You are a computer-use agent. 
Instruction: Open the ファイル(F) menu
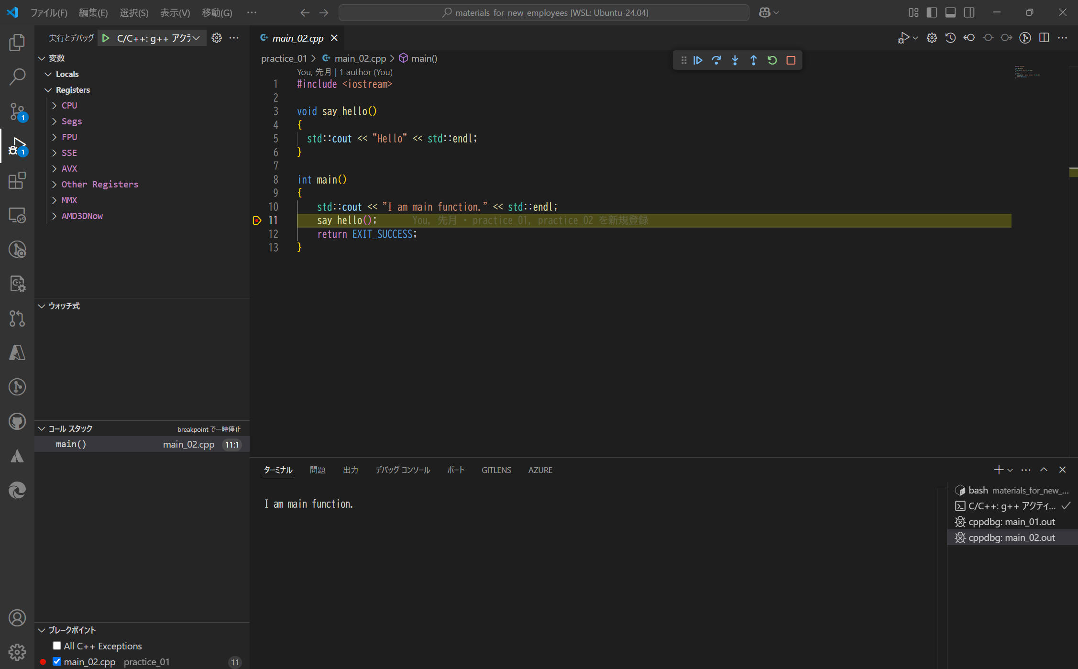[x=49, y=12]
